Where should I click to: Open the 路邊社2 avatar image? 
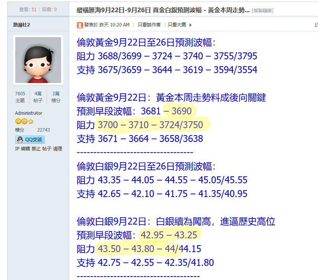pos(38,60)
